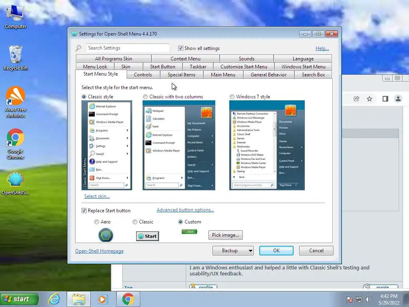Screen dimensions: 409x307
Task: Click the profile button in browser page
Action: 203,287
